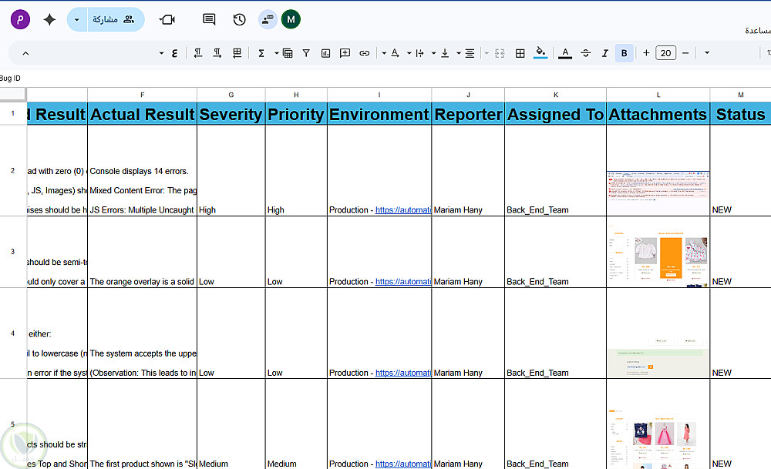Set right-to-left text direction
Image resolution: width=771 pixels, height=469 pixels.
point(197,53)
